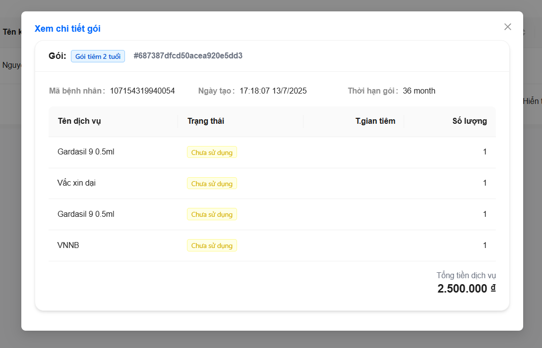Image resolution: width=542 pixels, height=348 pixels.
Task: Click the "T.gian tiêm" column header
Action: [x=375, y=121]
